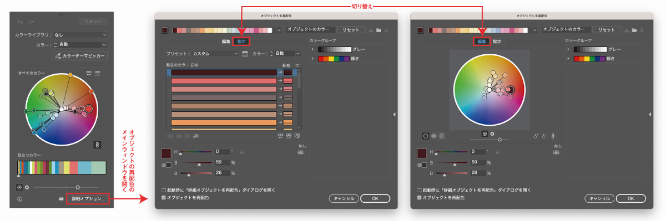
Task: Click the list menu icon beside 新規 column
Action: [297, 65]
